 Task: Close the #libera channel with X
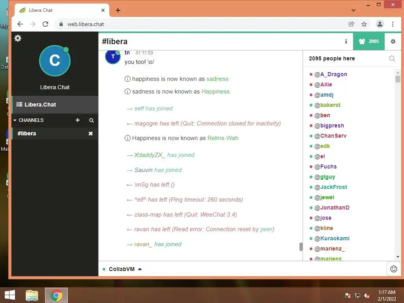pos(91,133)
